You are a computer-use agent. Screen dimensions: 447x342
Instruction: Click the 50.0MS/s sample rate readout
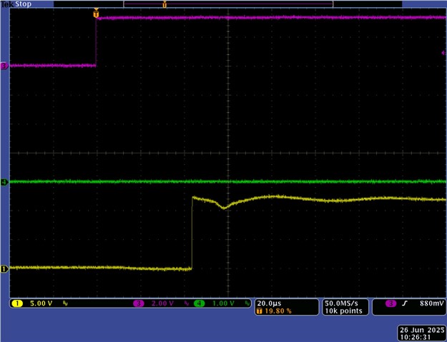(341, 303)
